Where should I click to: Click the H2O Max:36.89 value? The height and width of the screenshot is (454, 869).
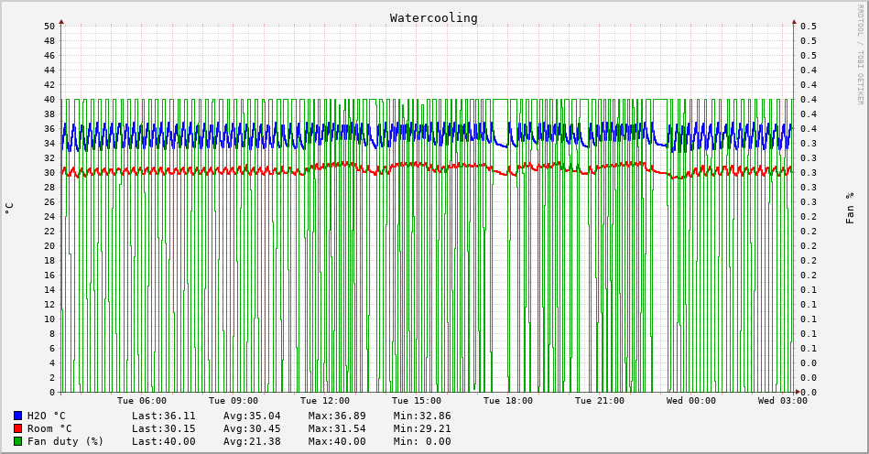[337, 416]
